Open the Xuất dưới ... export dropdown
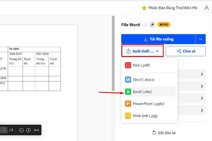212x141 pixels. click(142, 51)
